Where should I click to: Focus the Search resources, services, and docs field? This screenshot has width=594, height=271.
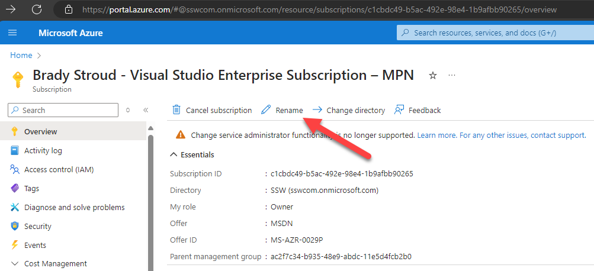495,33
